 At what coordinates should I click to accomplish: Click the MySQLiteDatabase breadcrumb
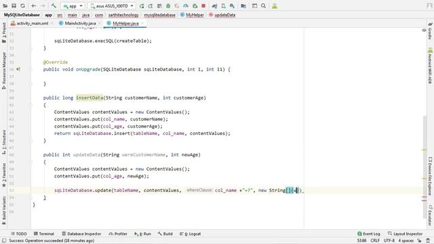(22, 15)
